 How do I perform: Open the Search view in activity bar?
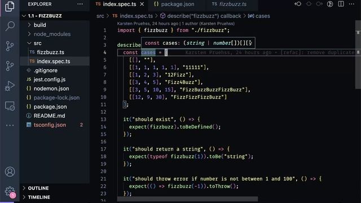10,26
